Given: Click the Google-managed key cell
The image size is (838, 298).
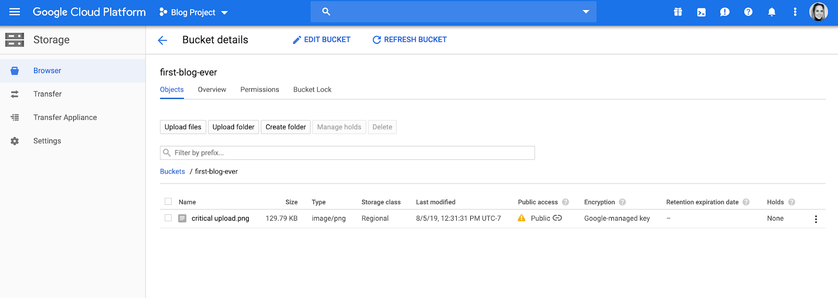Looking at the screenshot, I should pos(617,219).
